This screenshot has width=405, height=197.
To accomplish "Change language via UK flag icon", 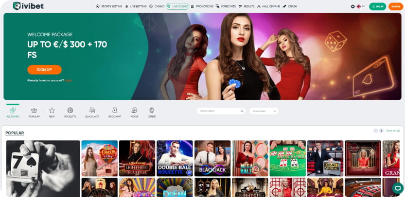I will (358, 6).
